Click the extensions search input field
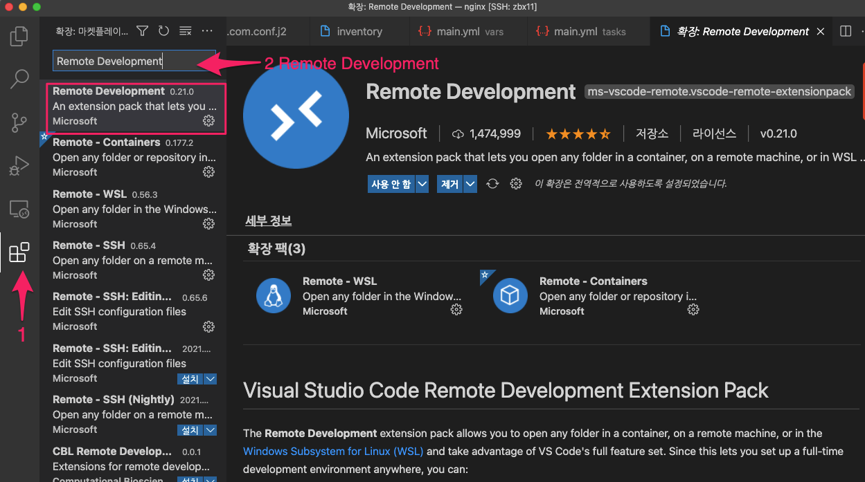 pyautogui.click(x=134, y=61)
